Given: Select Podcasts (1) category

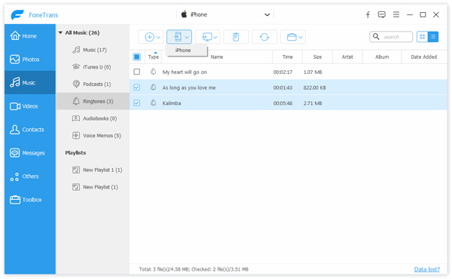Looking at the screenshot, I should [93, 84].
